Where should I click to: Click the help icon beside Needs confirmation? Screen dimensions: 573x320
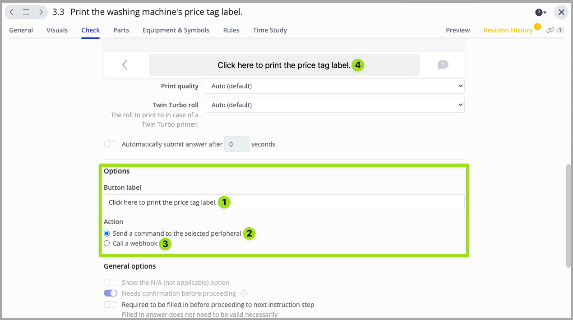244,293
